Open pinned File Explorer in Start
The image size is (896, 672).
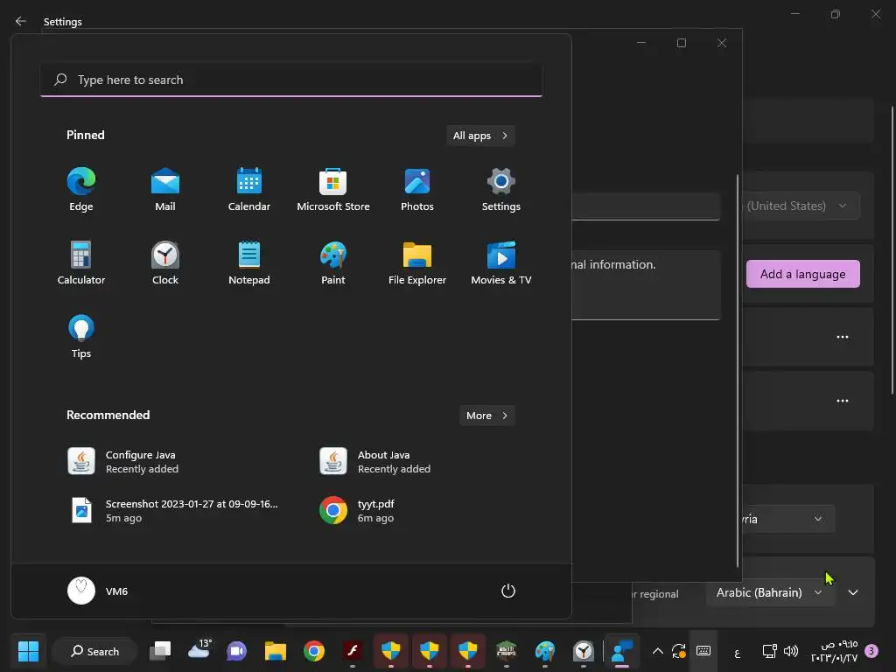click(417, 263)
